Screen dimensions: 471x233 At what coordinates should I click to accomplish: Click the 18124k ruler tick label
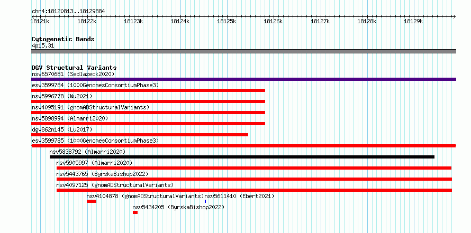180,22
